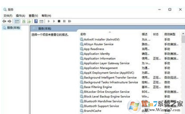185x114 pixels.
Task: Select the App Readiness service
Action: point(94,49)
